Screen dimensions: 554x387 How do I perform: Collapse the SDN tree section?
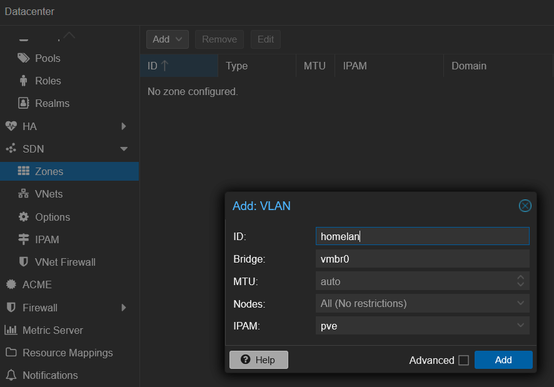click(124, 149)
